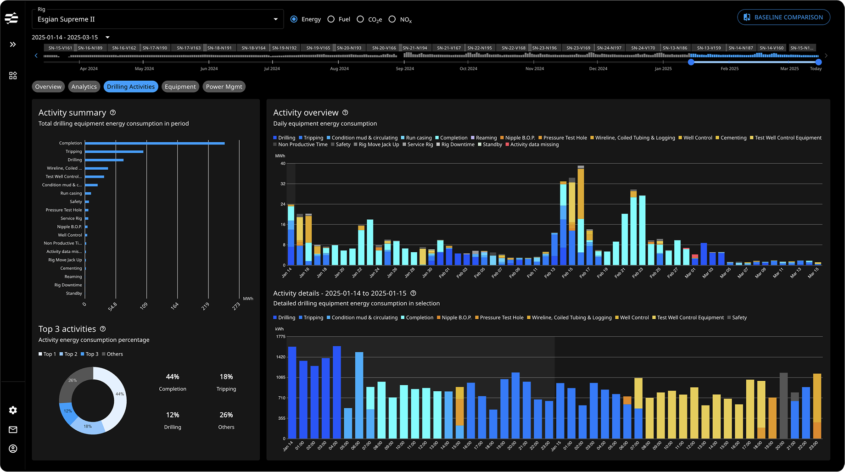Click help icon next to Top 3 activities

pos(103,329)
